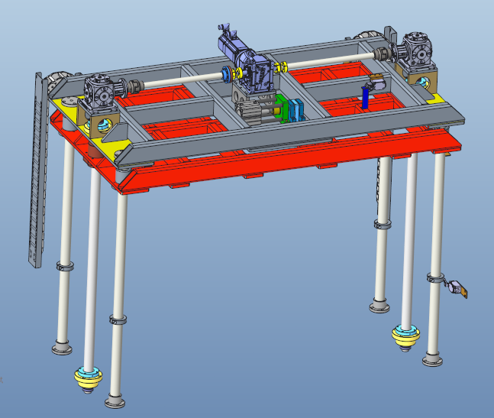Select the base flange of the far-left leg
Viewport: 494px width, 418px height.
pyautogui.click(x=63, y=348)
